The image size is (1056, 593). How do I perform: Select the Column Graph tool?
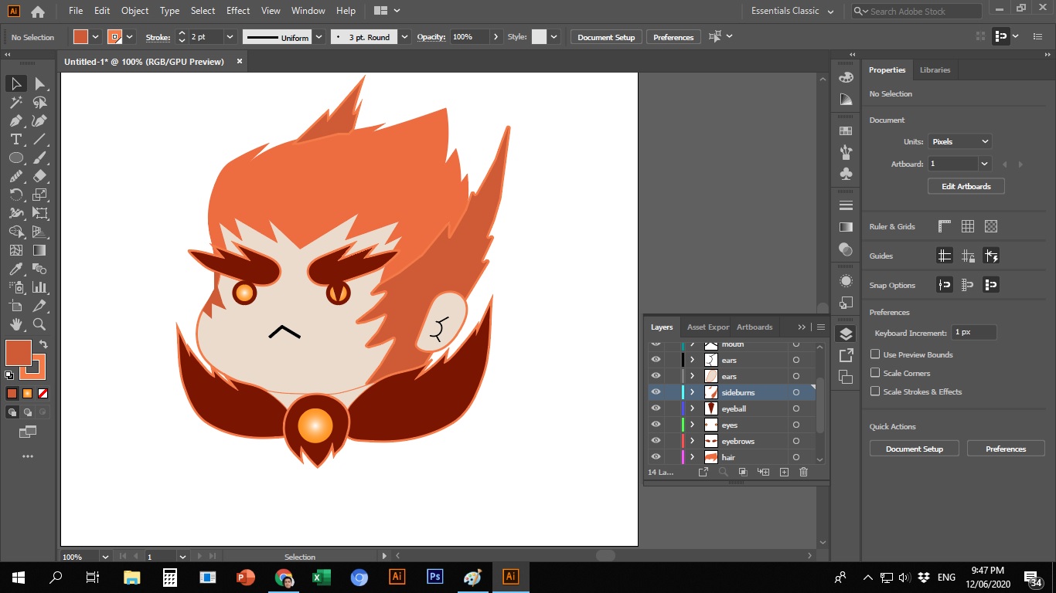tap(40, 287)
